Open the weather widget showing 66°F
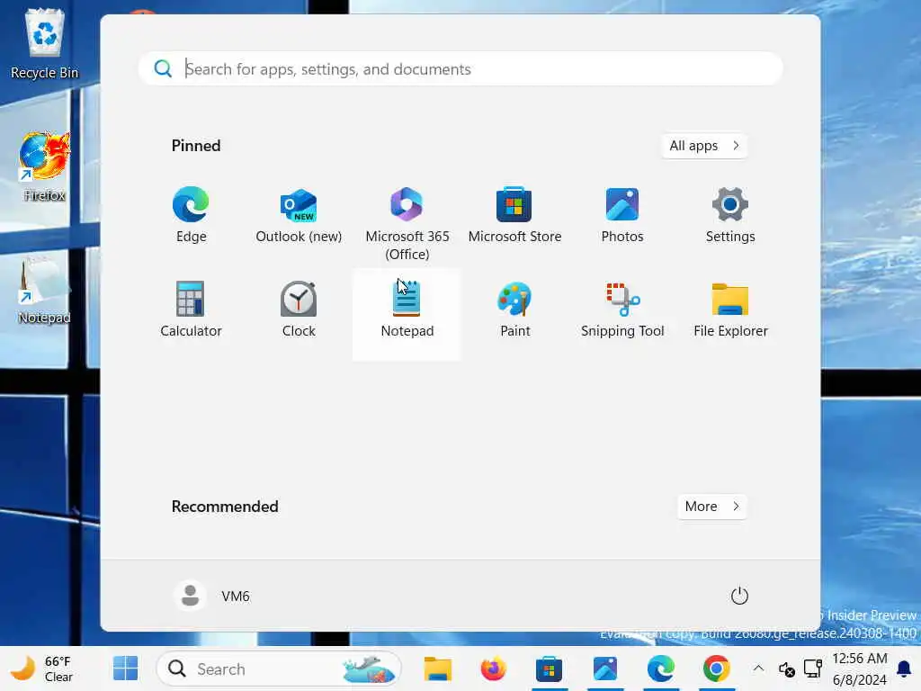This screenshot has width=921, height=691. 42,669
